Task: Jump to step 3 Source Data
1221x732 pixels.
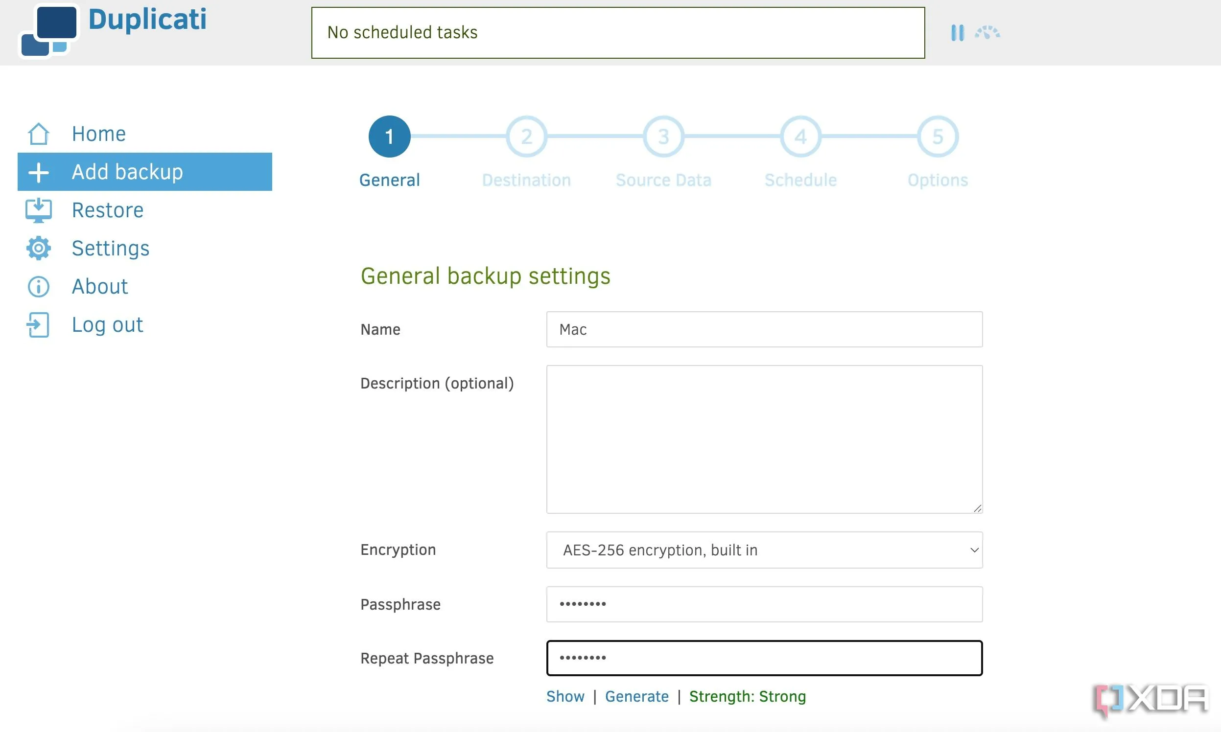Action: click(x=663, y=137)
